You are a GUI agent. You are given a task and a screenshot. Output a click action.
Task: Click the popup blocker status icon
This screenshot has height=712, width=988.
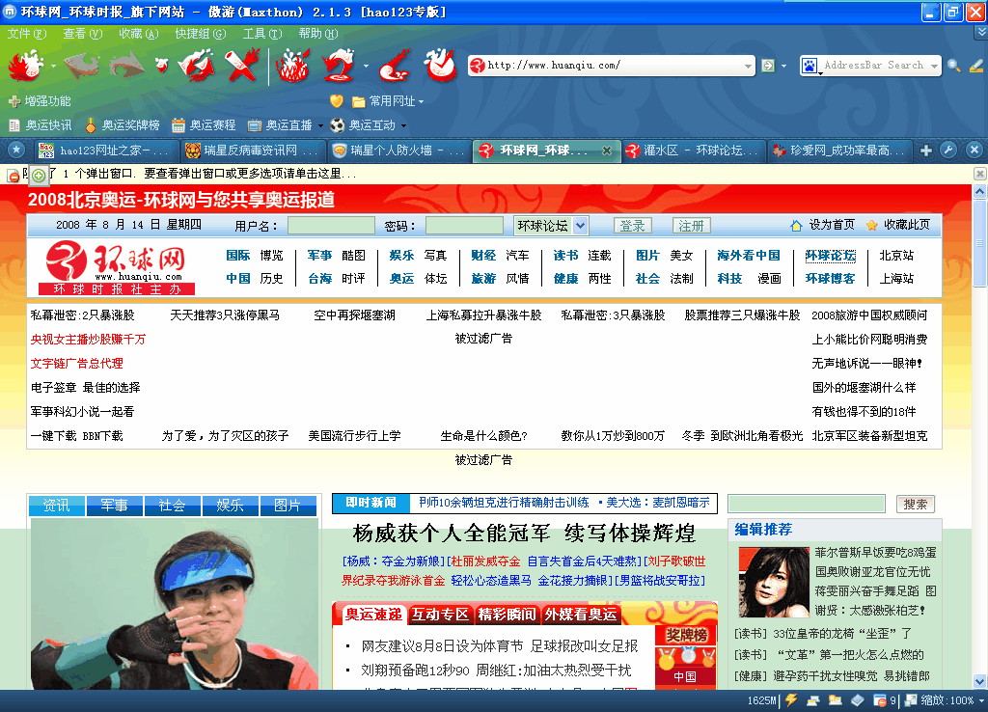point(880,700)
